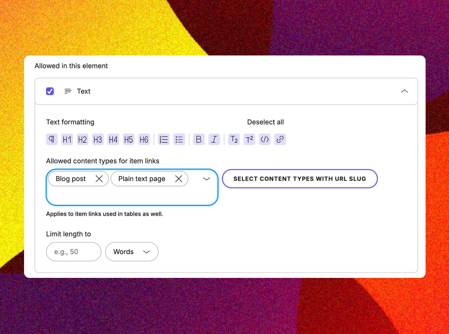The image size is (449, 334).
Task: Collapse the Text element section
Action: pos(405,91)
